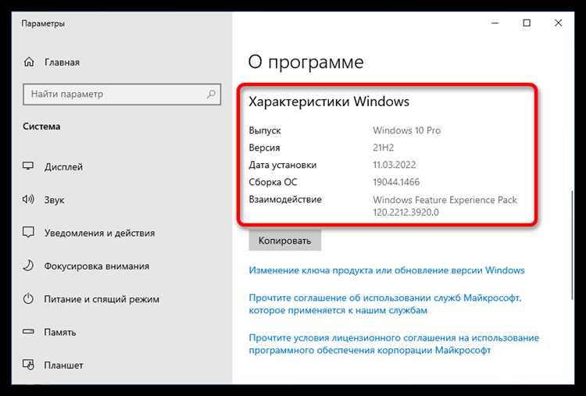Click the Дата установки label

point(283,165)
